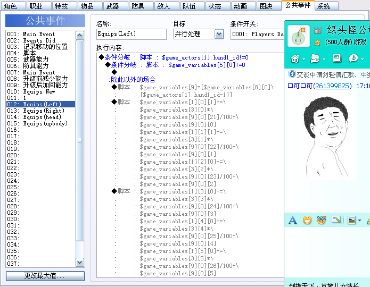Screen dimensions: 370x287
Task: Open the smiley emoticon picker
Action: coord(307,220)
